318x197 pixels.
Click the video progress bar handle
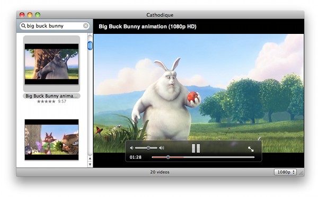[x=168, y=157]
